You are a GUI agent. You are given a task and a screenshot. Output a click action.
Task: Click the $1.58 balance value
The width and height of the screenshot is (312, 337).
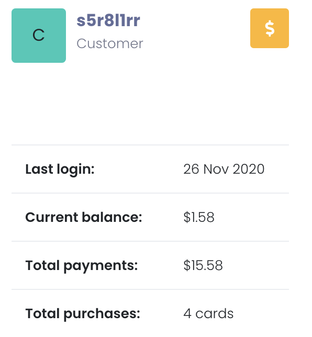pos(199,217)
